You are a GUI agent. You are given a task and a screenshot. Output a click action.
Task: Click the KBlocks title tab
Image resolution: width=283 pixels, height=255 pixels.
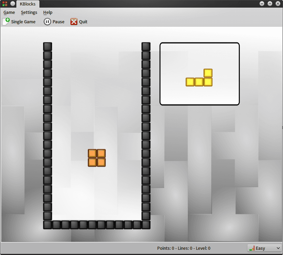point(28,4)
